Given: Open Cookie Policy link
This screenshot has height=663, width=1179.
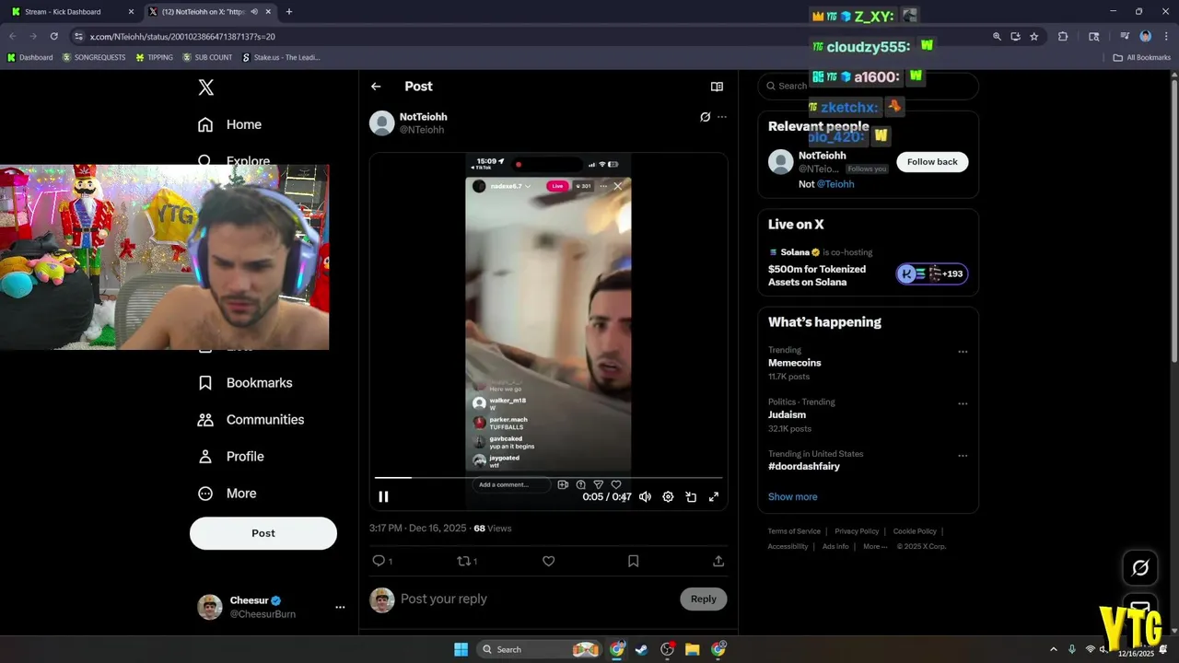Looking at the screenshot, I should (x=915, y=531).
